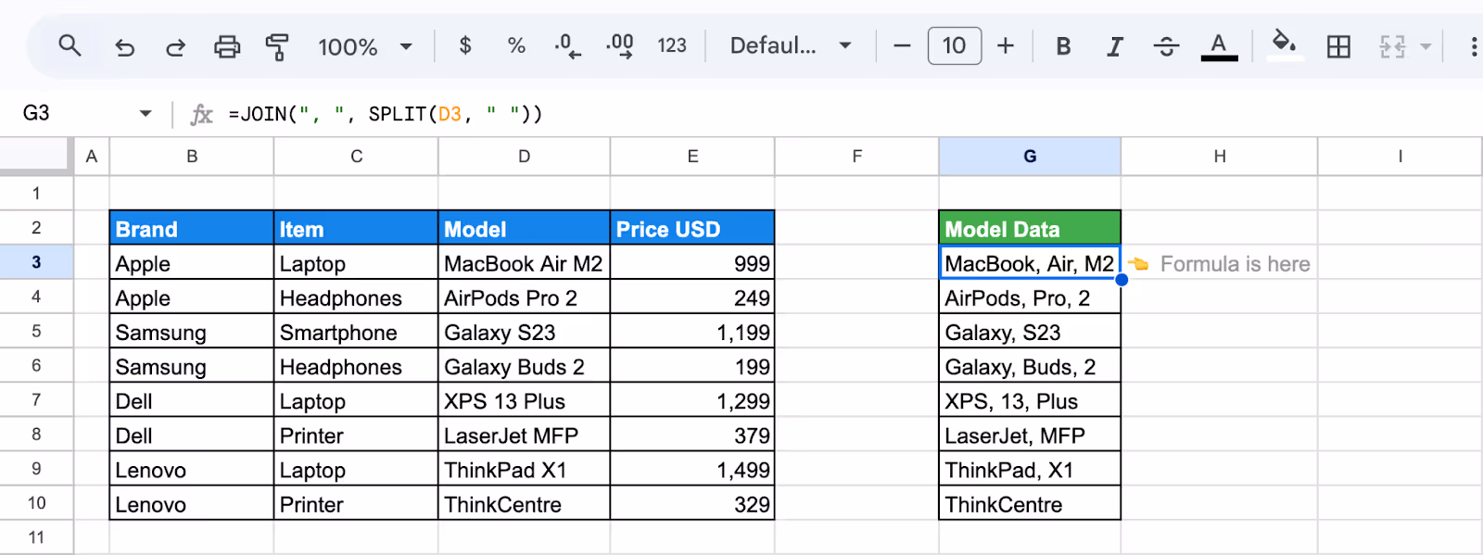Click cell containing LaserJet MFP
The width and height of the screenshot is (1483, 555).
coord(524,435)
